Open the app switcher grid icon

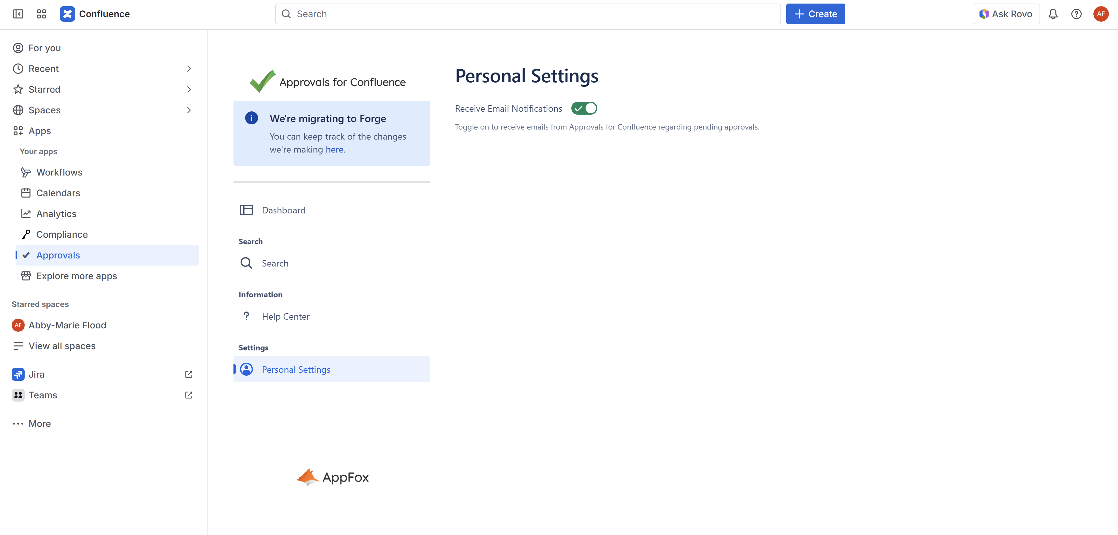[41, 14]
